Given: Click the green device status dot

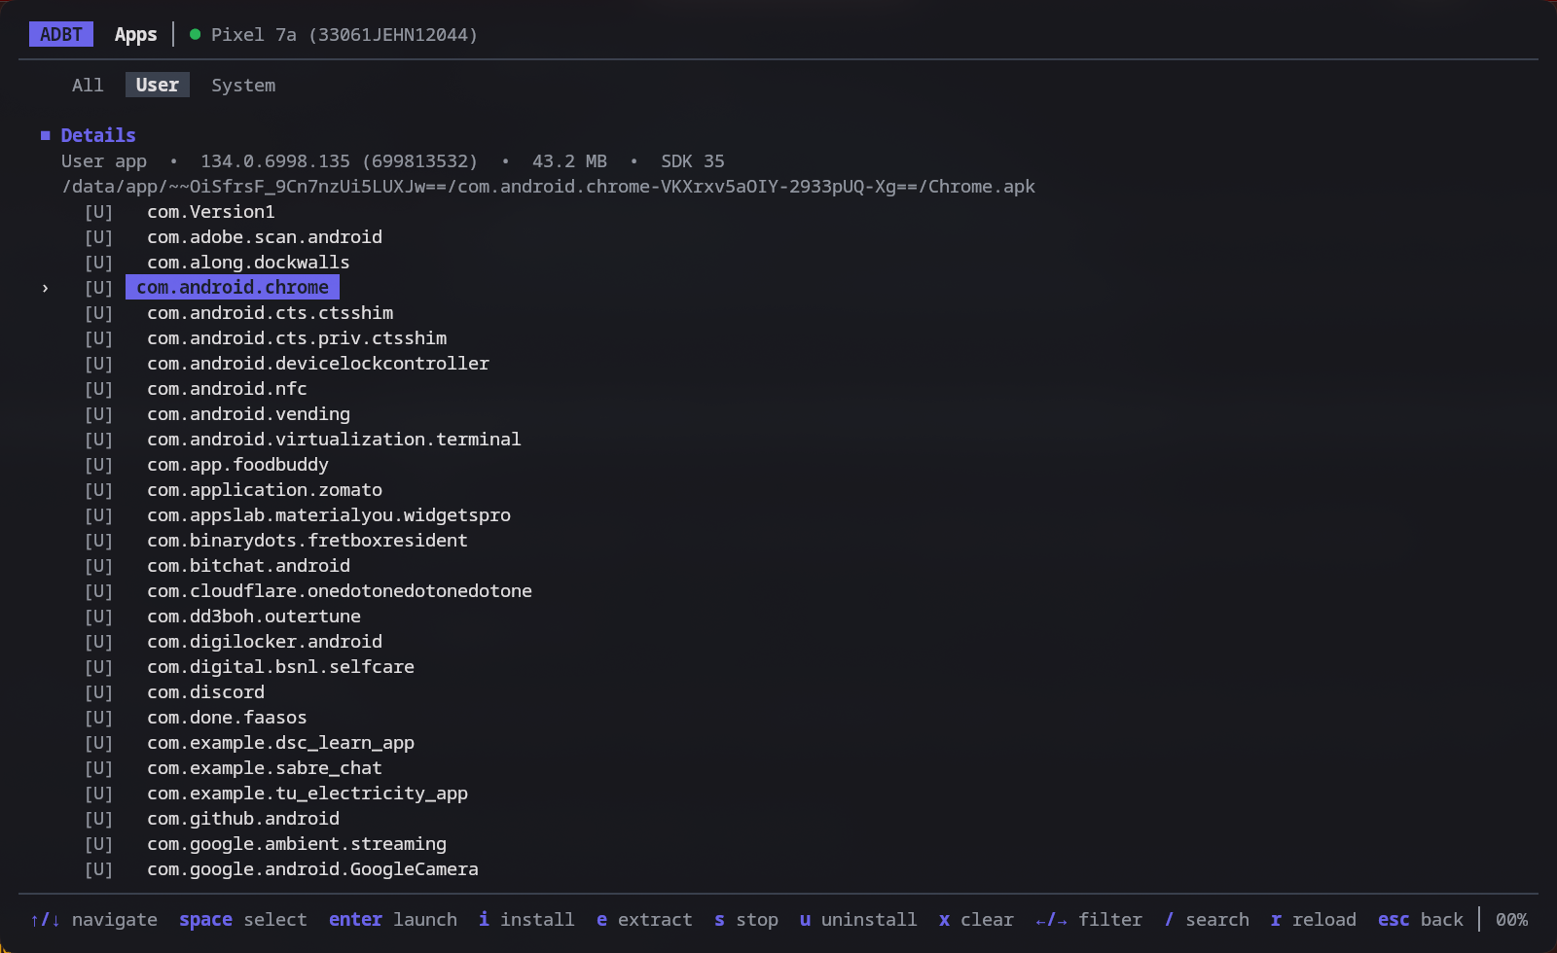Looking at the screenshot, I should pyautogui.click(x=195, y=34).
